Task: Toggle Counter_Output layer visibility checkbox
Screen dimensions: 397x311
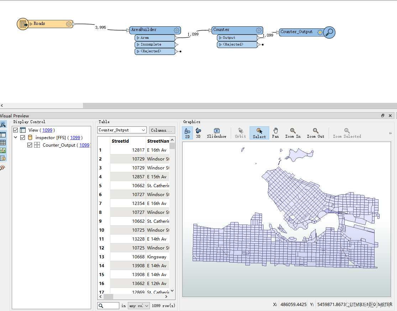Action: [30, 145]
